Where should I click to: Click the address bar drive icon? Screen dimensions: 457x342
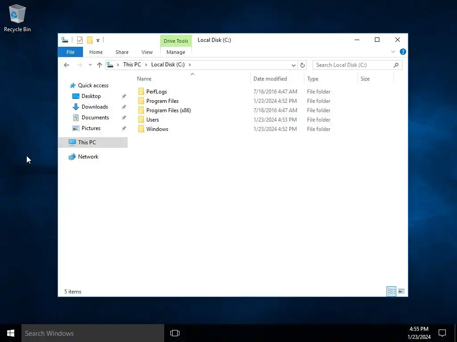110,65
